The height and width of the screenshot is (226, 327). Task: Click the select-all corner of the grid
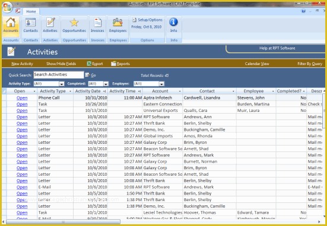pyautogui.click(x=4, y=91)
